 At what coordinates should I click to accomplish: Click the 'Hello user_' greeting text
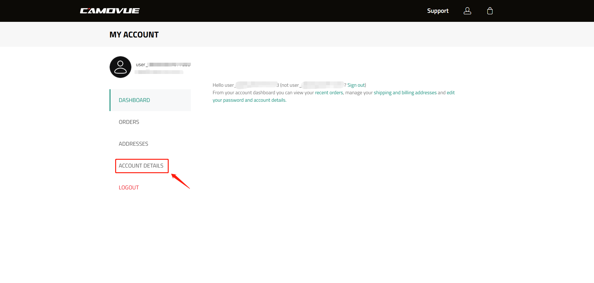[x=223, y=85]
